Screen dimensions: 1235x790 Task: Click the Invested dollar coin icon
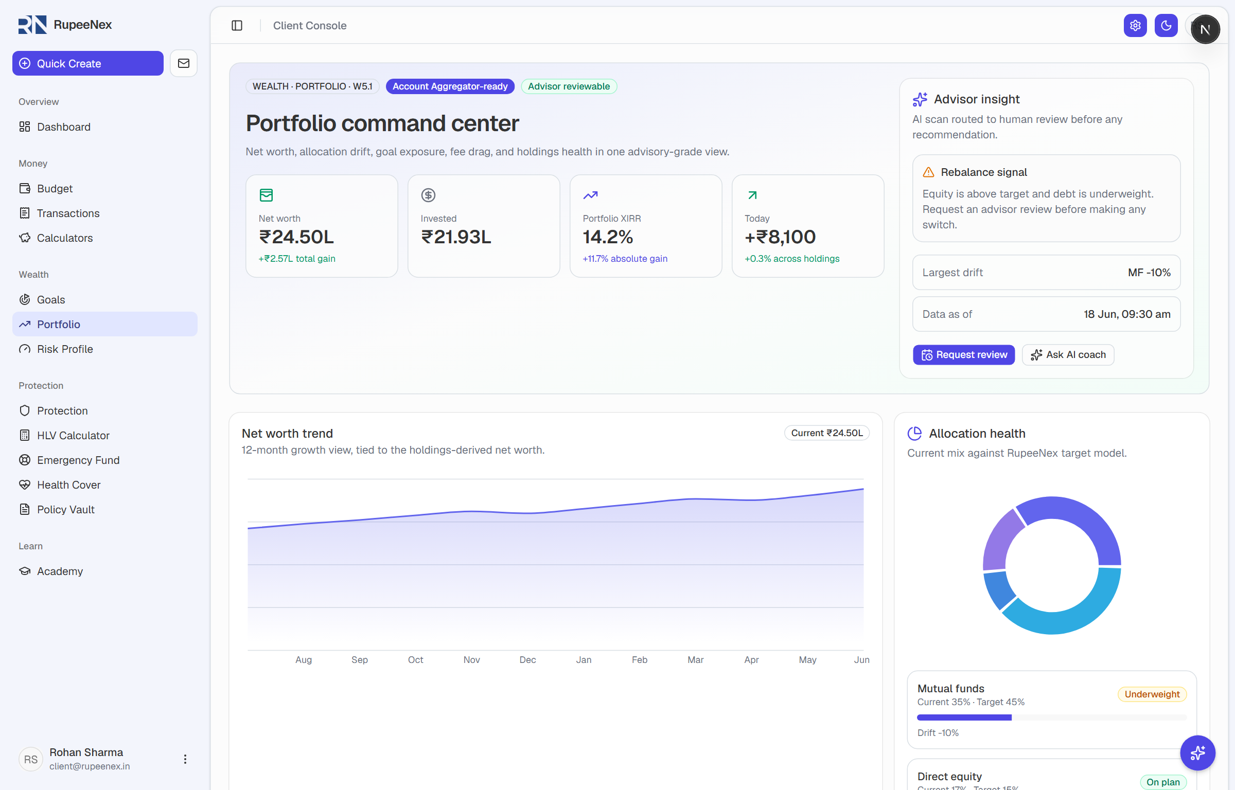pos(428,195)
